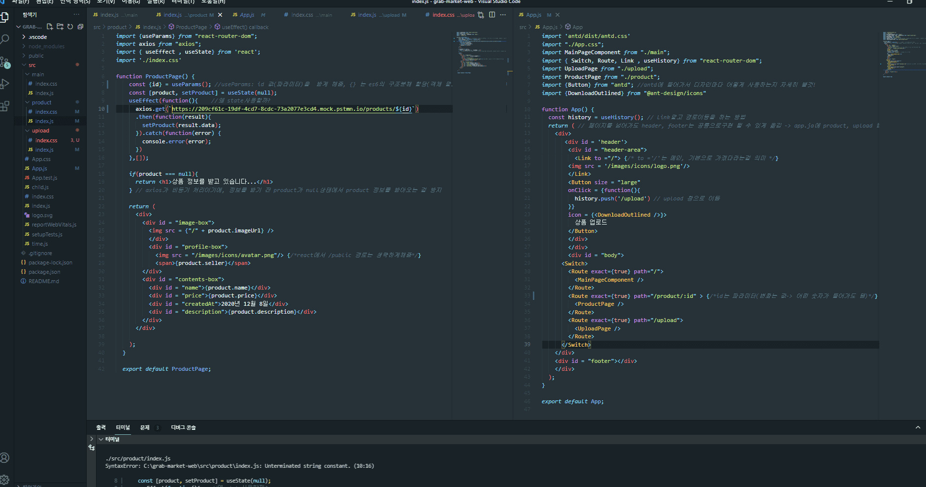
Task: Switch to the 디버그 콘솔 panel tab
Action: (x=183, y=427)
